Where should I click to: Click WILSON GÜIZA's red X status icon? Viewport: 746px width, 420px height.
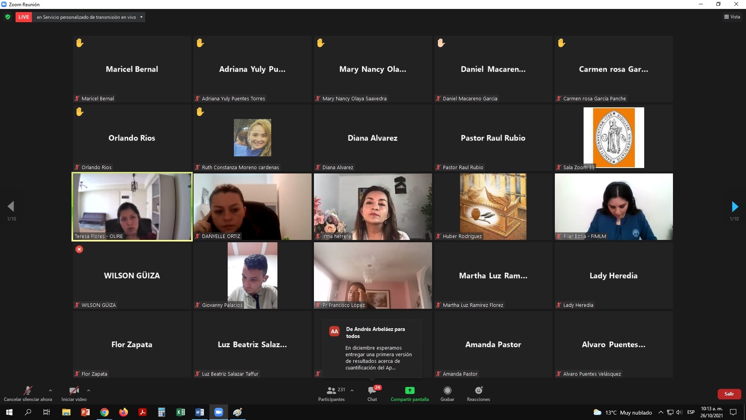pyautogui.click(x=79, y=249)
